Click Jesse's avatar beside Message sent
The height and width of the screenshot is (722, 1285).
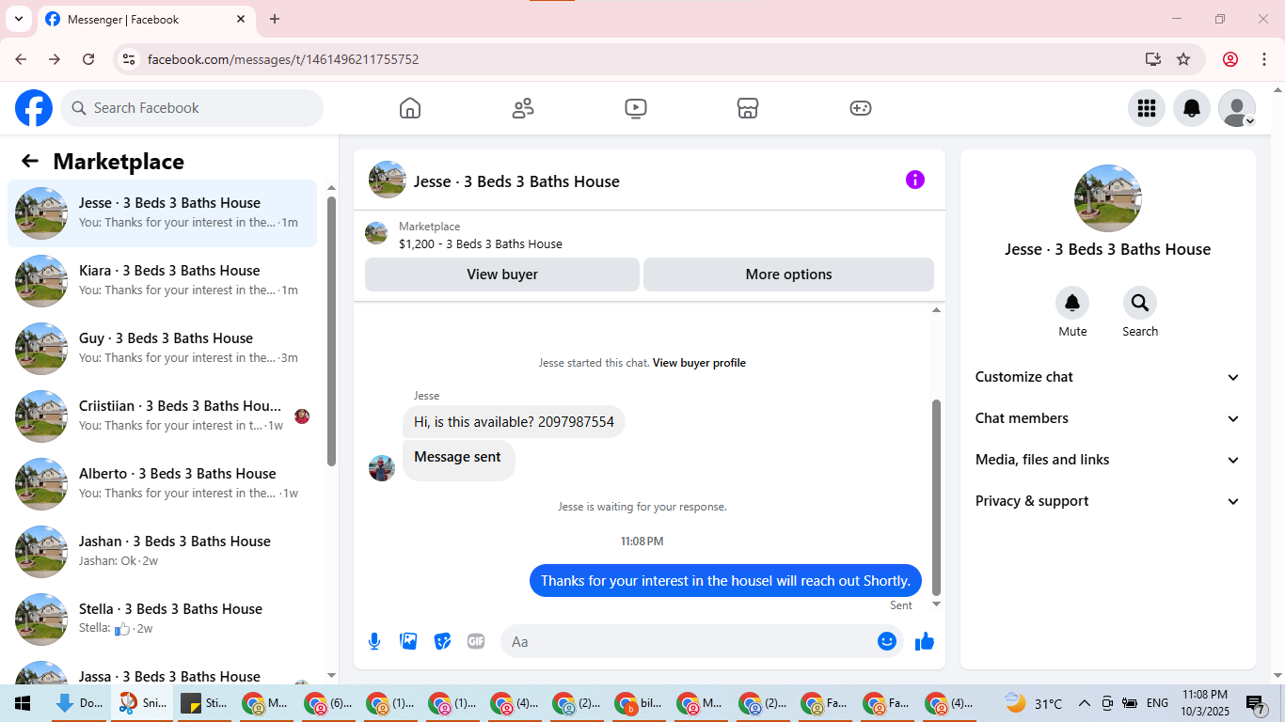coord(382,468)
